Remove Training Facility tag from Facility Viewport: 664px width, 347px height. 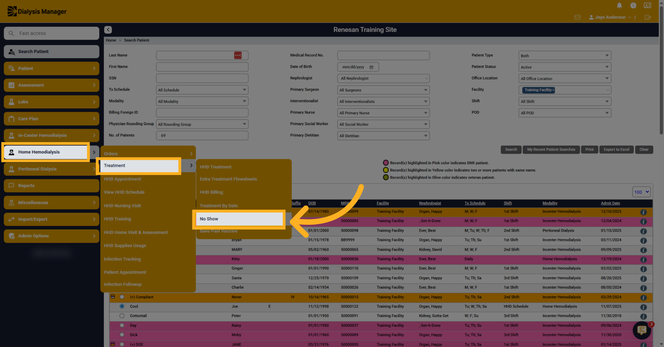[553, 90]
